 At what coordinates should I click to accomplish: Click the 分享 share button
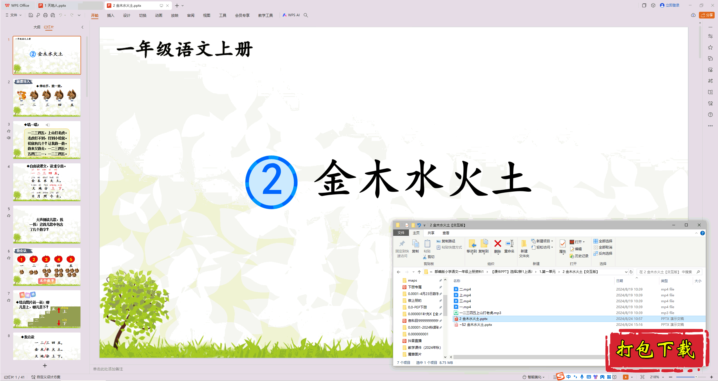pyautogui.click(x=707, y=15)
